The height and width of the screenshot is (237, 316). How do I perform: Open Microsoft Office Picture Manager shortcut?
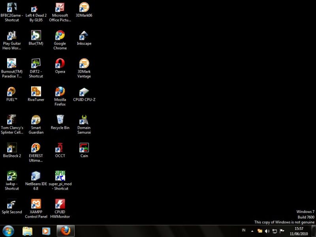click(60, 7)
